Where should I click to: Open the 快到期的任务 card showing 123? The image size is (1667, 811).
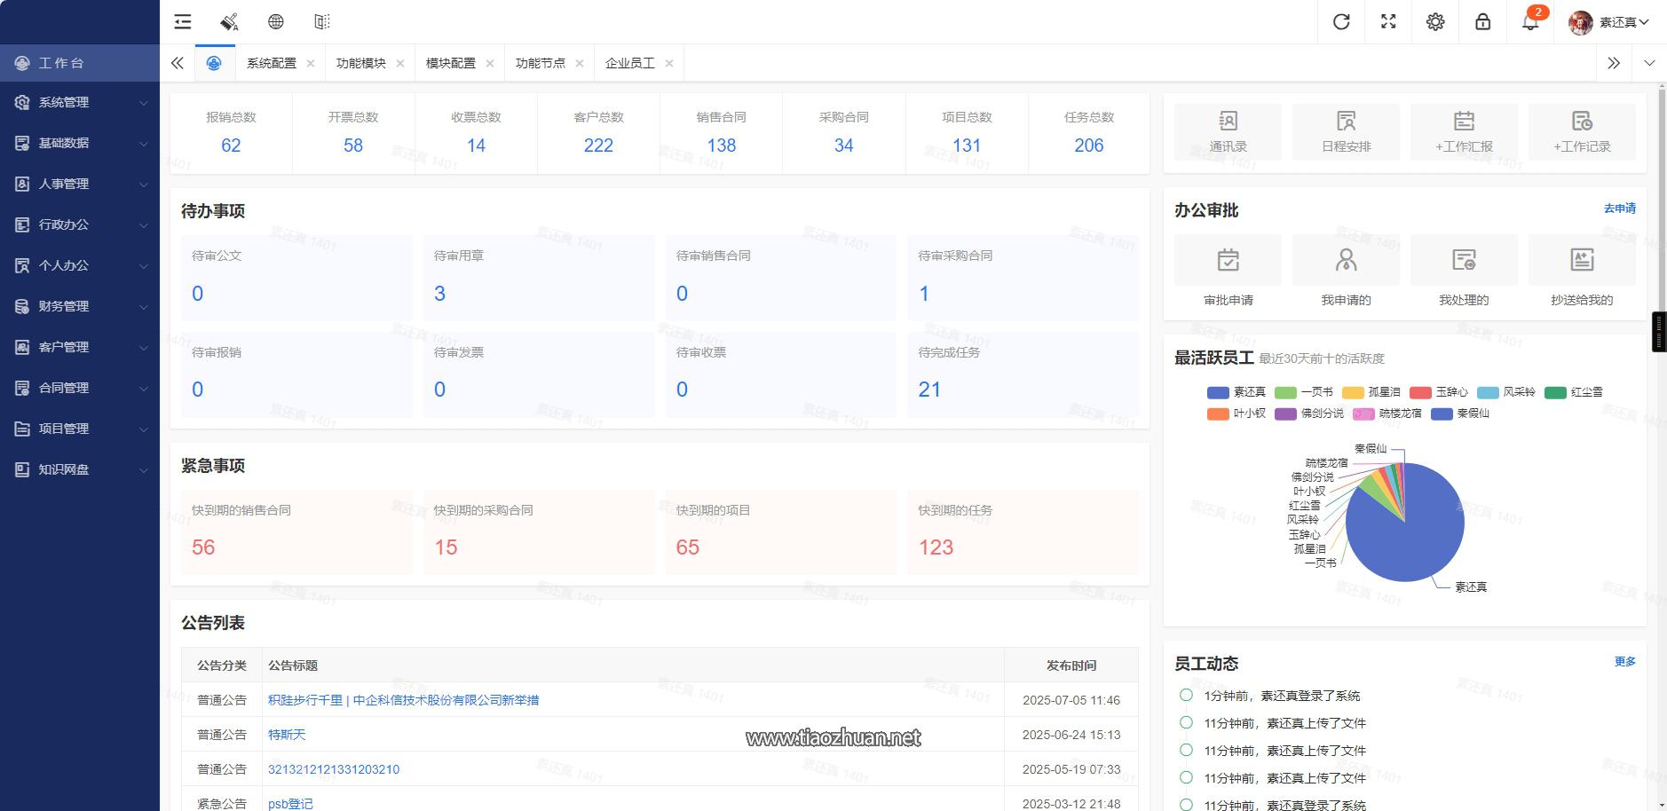click(1023, 531)
